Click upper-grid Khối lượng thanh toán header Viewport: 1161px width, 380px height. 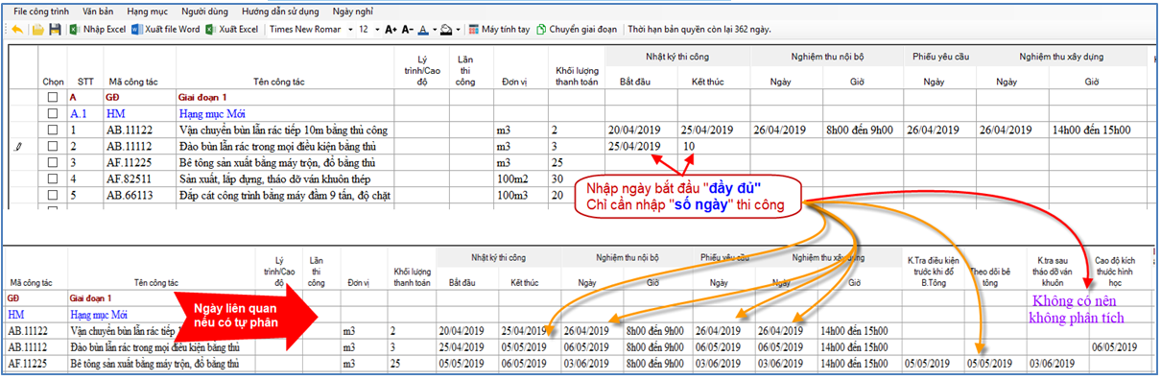[576, 76]
